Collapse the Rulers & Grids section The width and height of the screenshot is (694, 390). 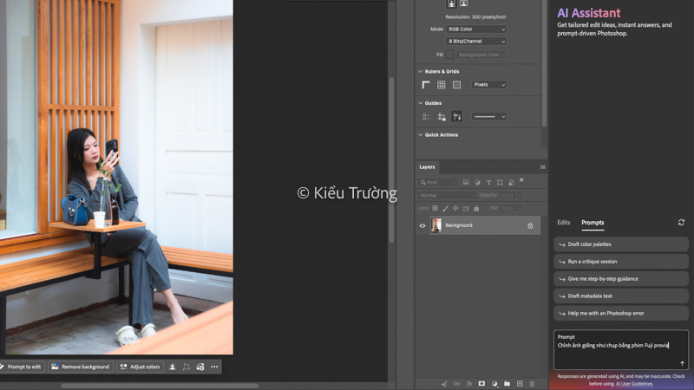[x=421, y=71]
